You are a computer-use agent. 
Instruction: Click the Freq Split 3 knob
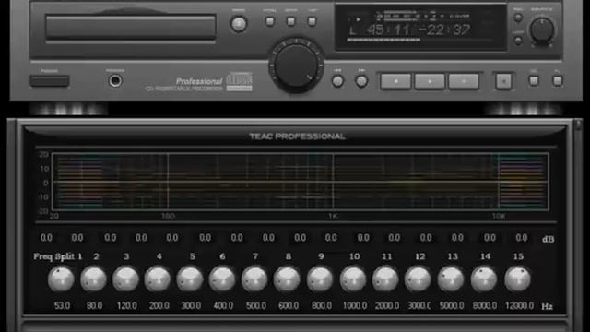(x=125, y=279)
